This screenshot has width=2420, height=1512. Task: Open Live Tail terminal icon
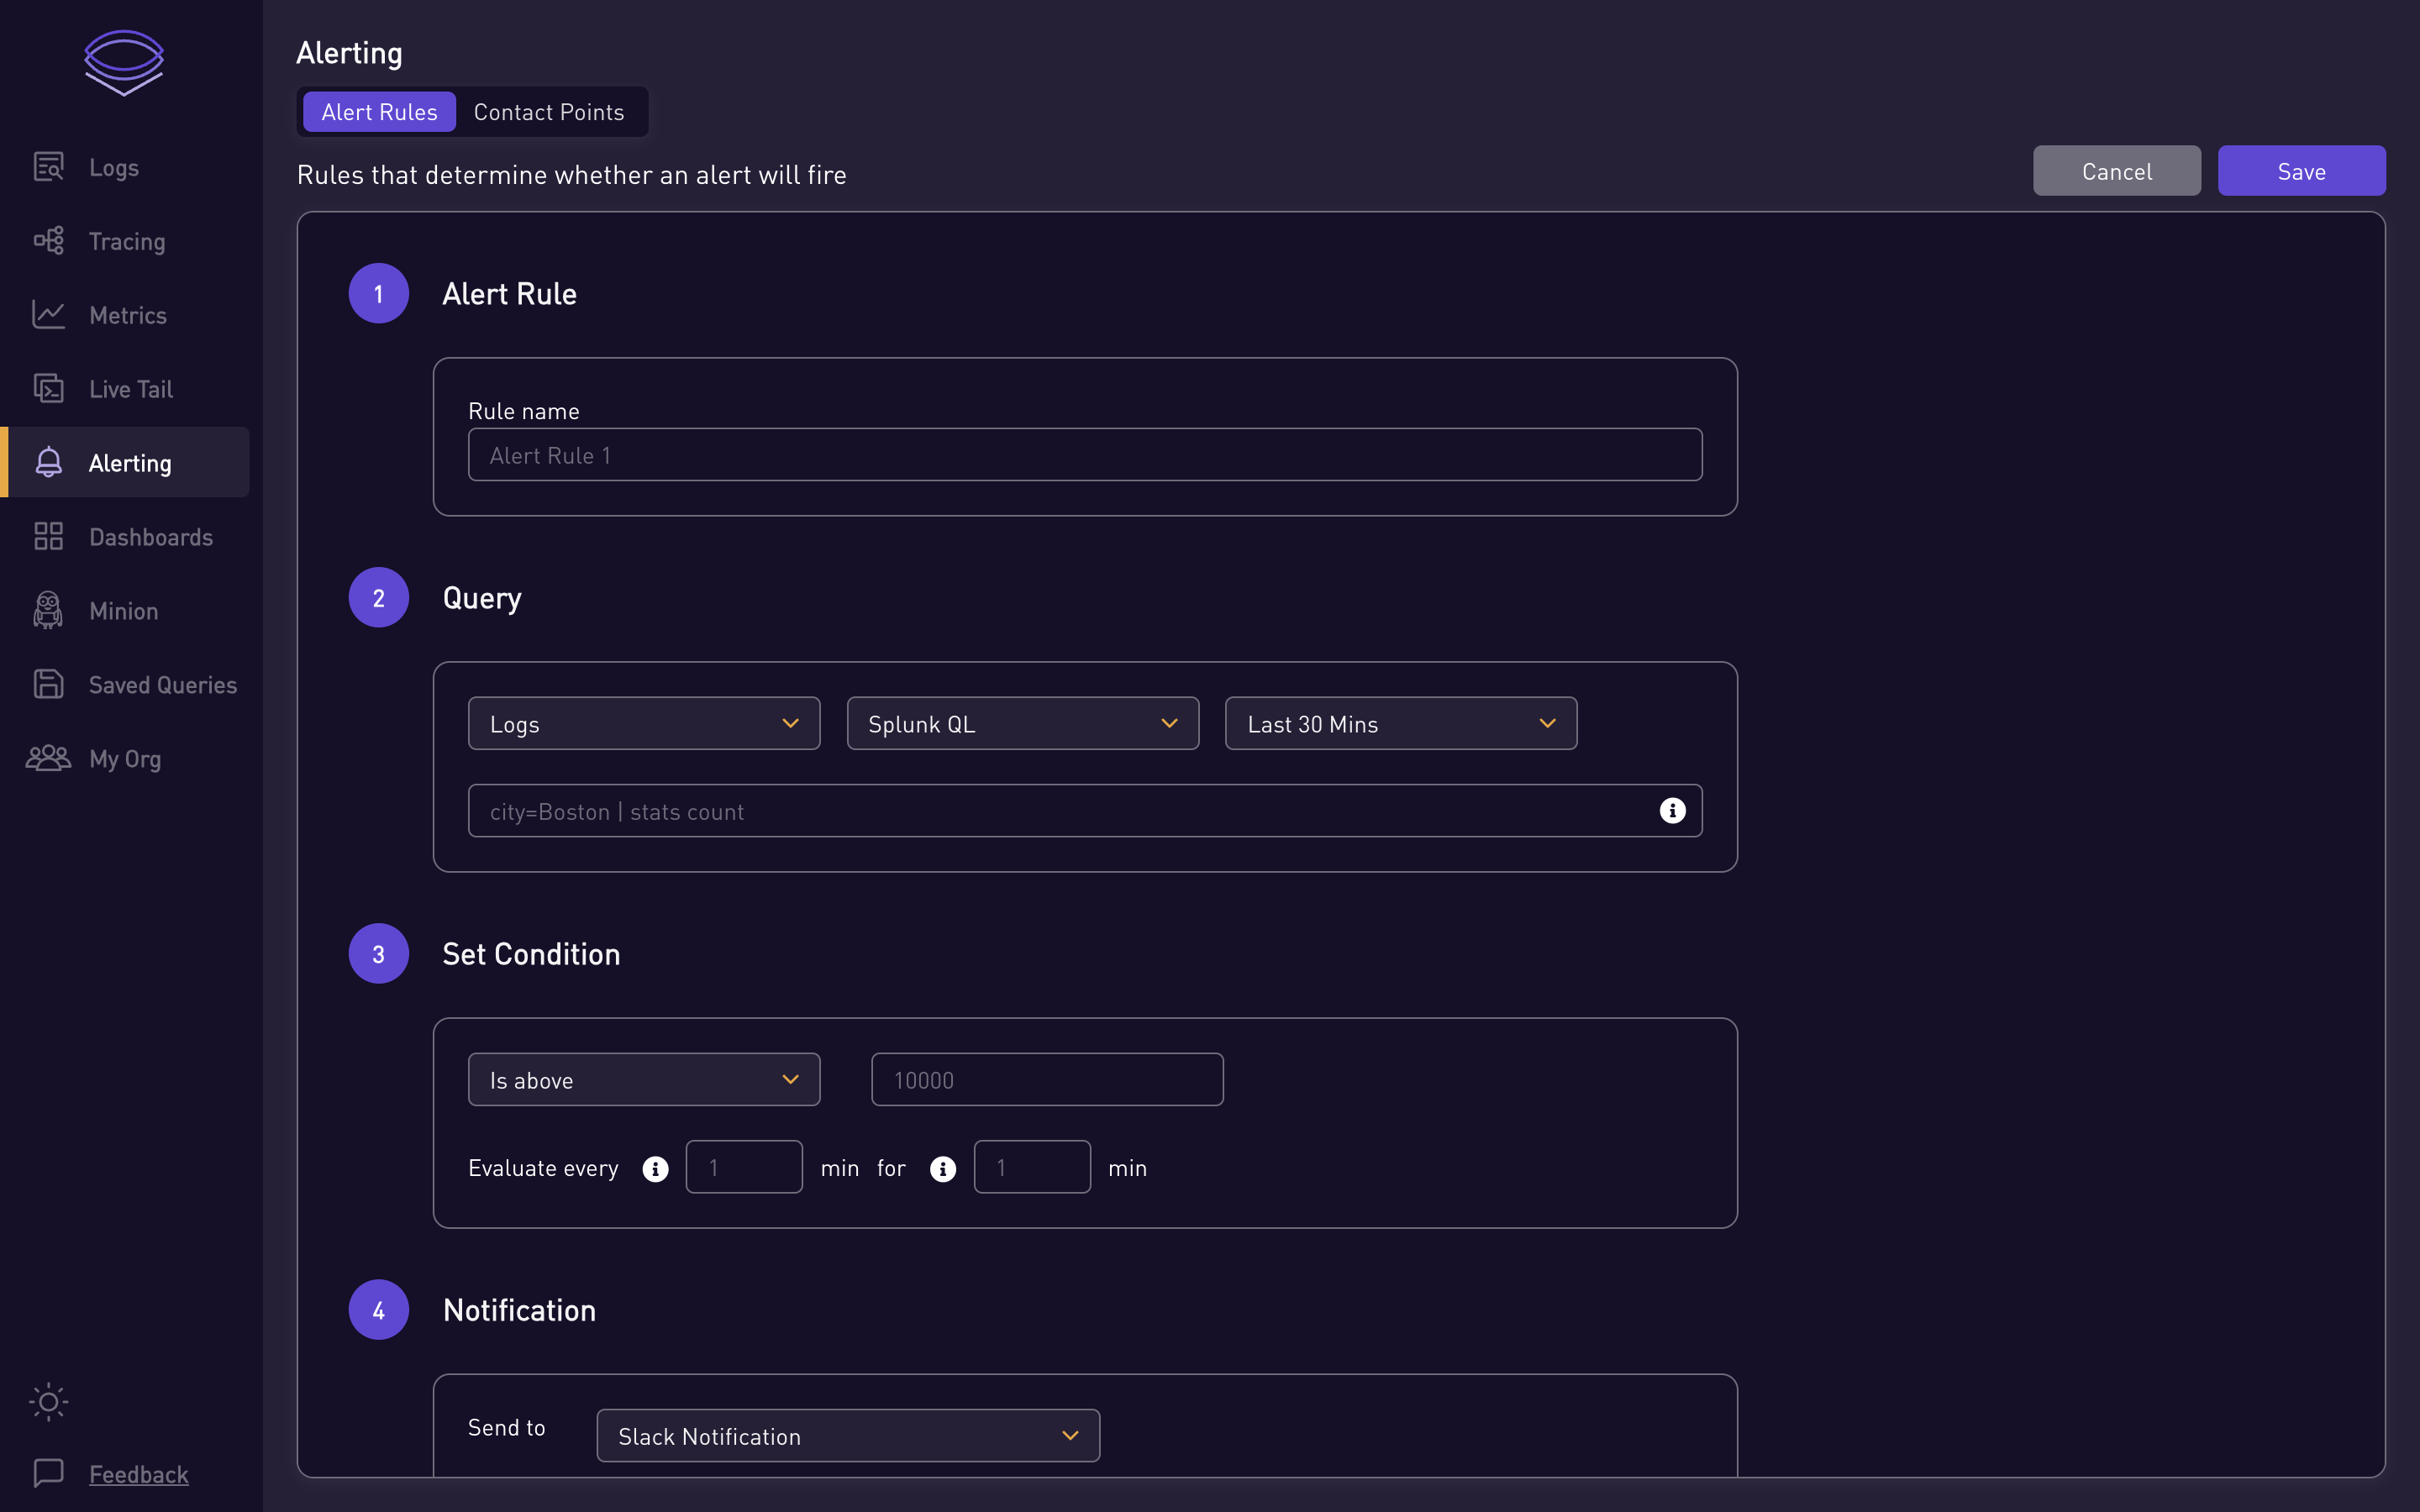(x=48, y=389)
